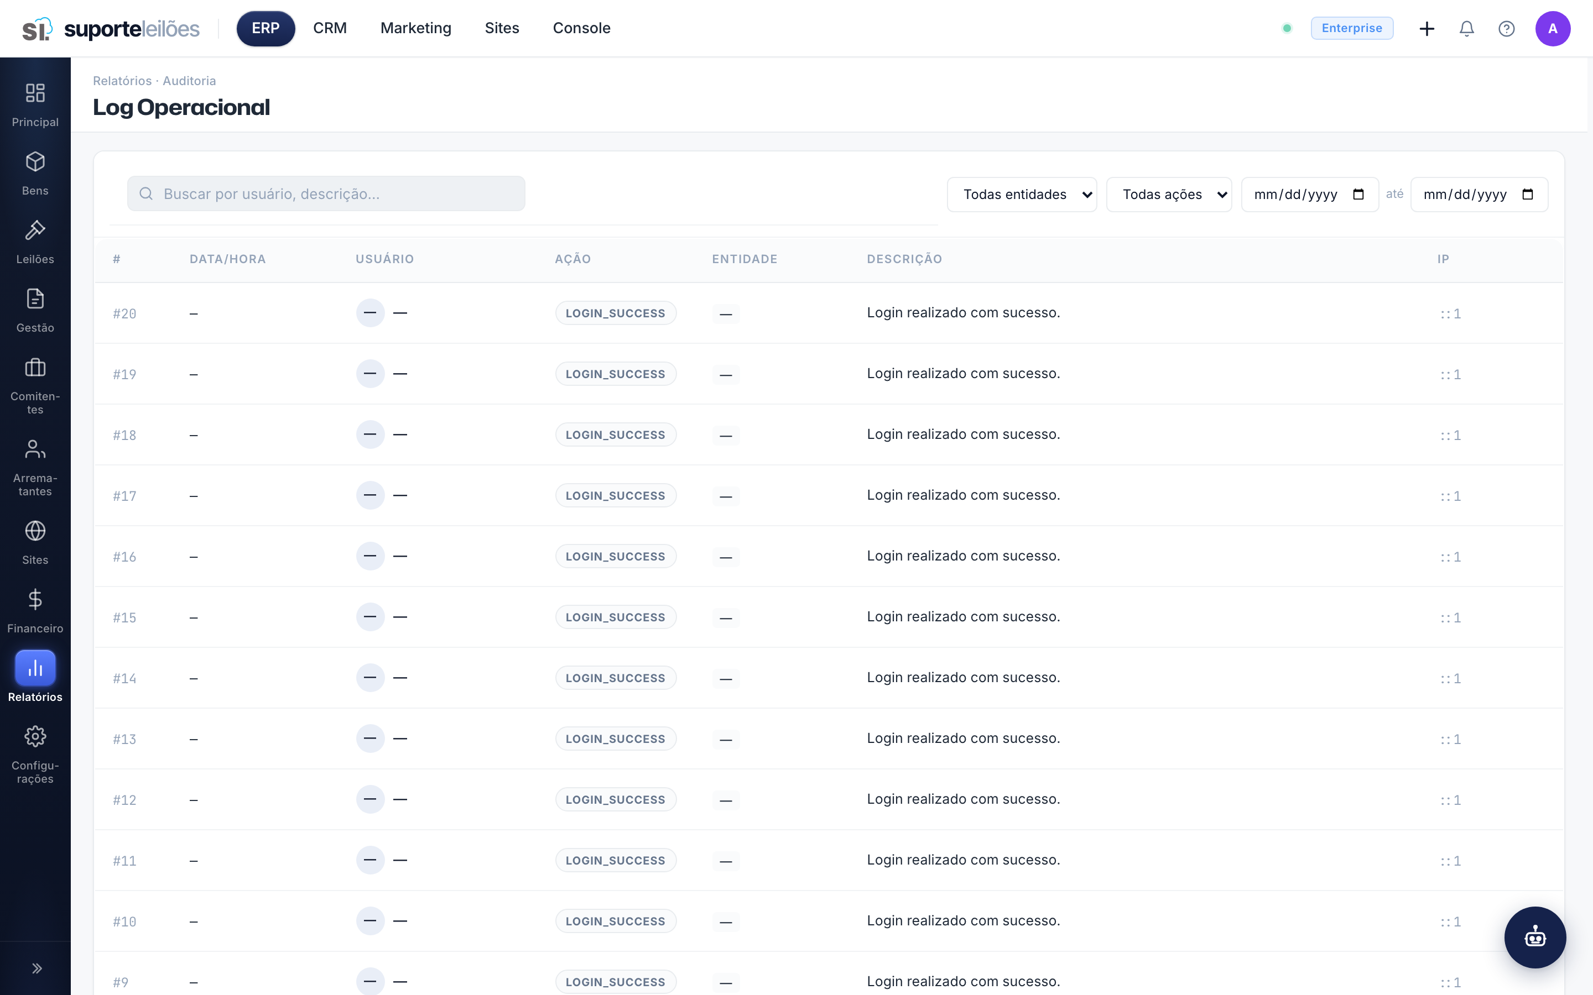Open the user avatar A menu
Screen dimensions: 1593x995
tap(1553, 28)
